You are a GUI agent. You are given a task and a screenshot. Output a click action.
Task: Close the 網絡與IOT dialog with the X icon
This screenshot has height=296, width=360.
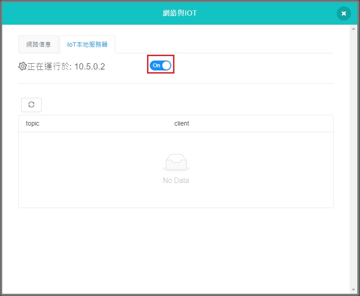343,13
